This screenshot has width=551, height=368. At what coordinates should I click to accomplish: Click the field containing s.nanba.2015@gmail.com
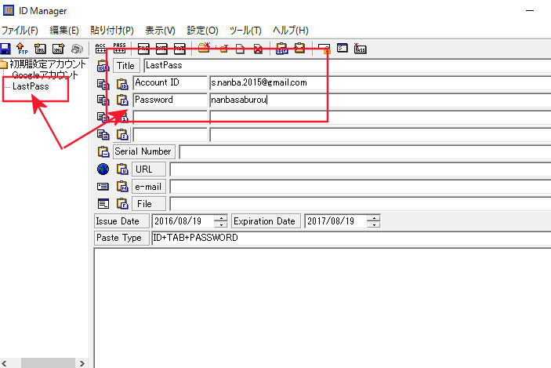click(380, 83)
